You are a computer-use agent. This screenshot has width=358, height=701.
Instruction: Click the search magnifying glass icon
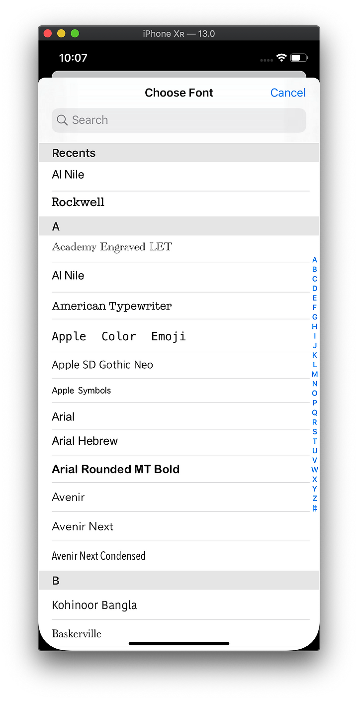pyautogui.click(x=62, y=120)
